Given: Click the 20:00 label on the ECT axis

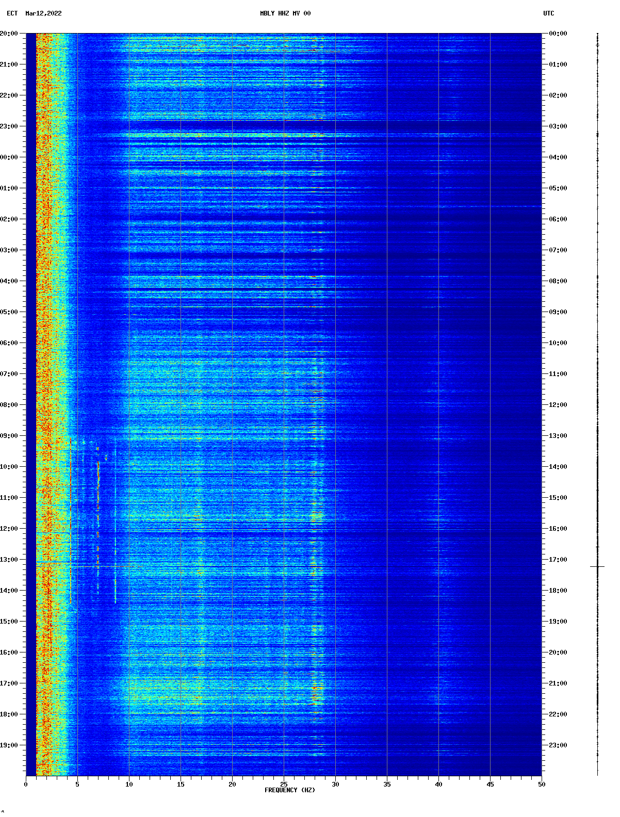Looking at the screenshot, I should [9, 34].
